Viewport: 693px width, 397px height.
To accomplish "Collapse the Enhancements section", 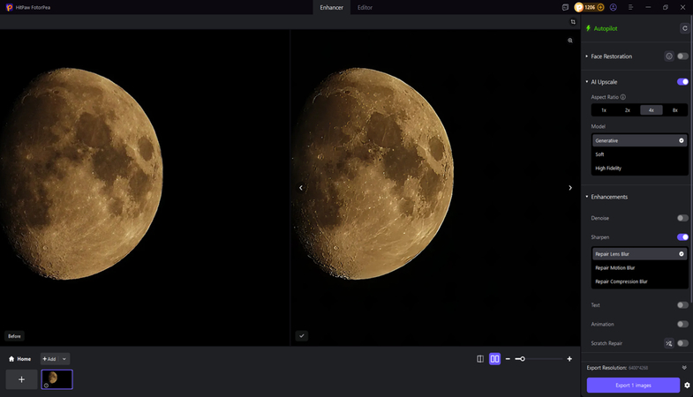I will click(x=586, y=197).
